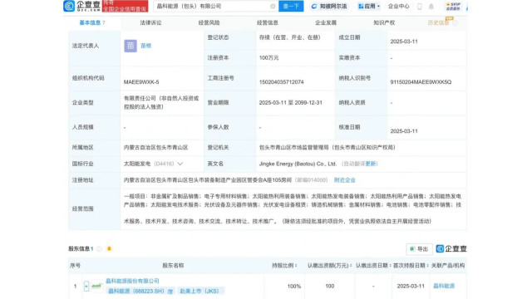The width and height of the screenshot is (532, 299).
Task: Select the 基本信息 tab
Action: [92, 22]
